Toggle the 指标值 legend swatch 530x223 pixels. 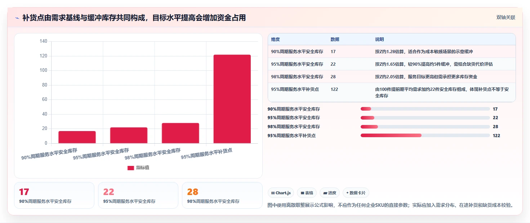pos(130,168)
